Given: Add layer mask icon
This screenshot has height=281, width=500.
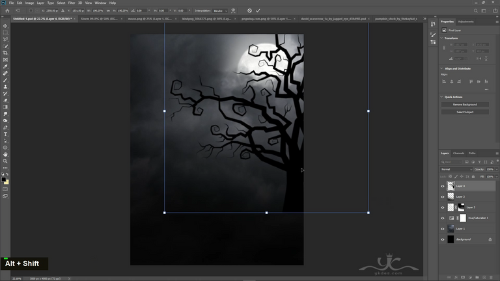Looking at the screenshot, I should (463, 278).
